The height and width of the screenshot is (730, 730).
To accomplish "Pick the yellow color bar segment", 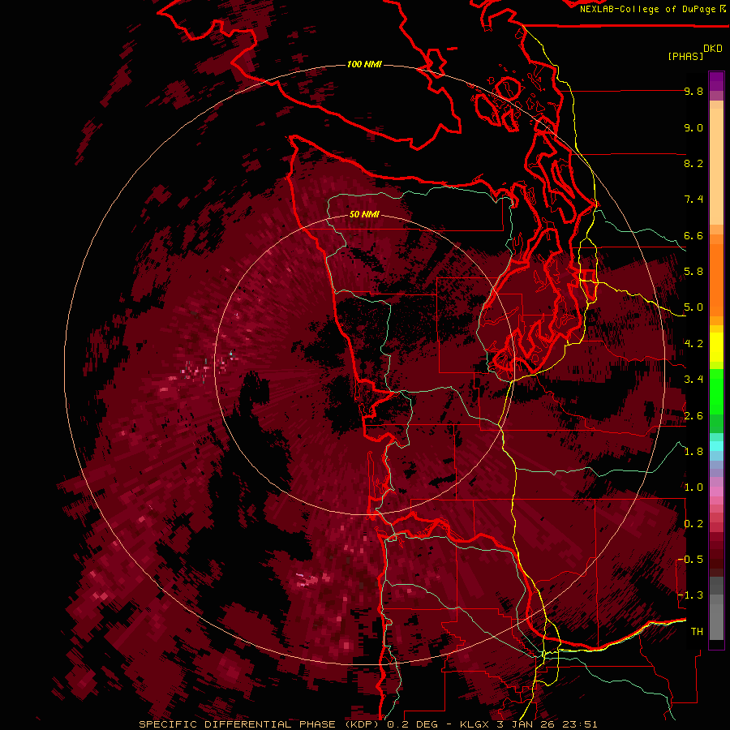I will pos(716,347).
